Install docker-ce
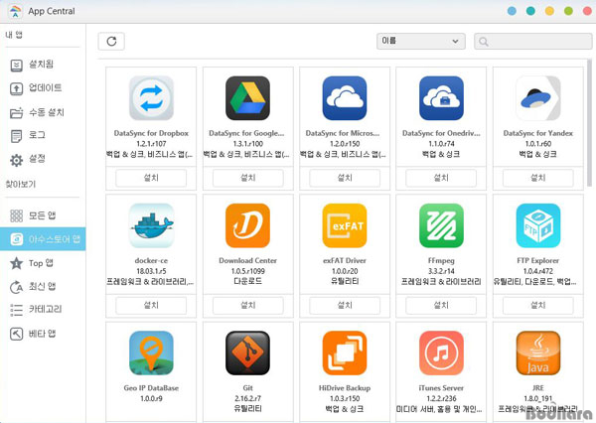The width and height of the screenshot is (596, 423). pos(151,305)
